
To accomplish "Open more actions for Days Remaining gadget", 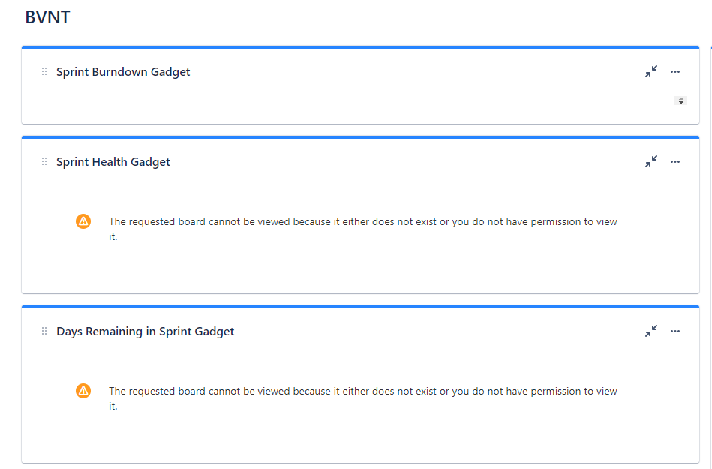I will click(x=675, y=332).
